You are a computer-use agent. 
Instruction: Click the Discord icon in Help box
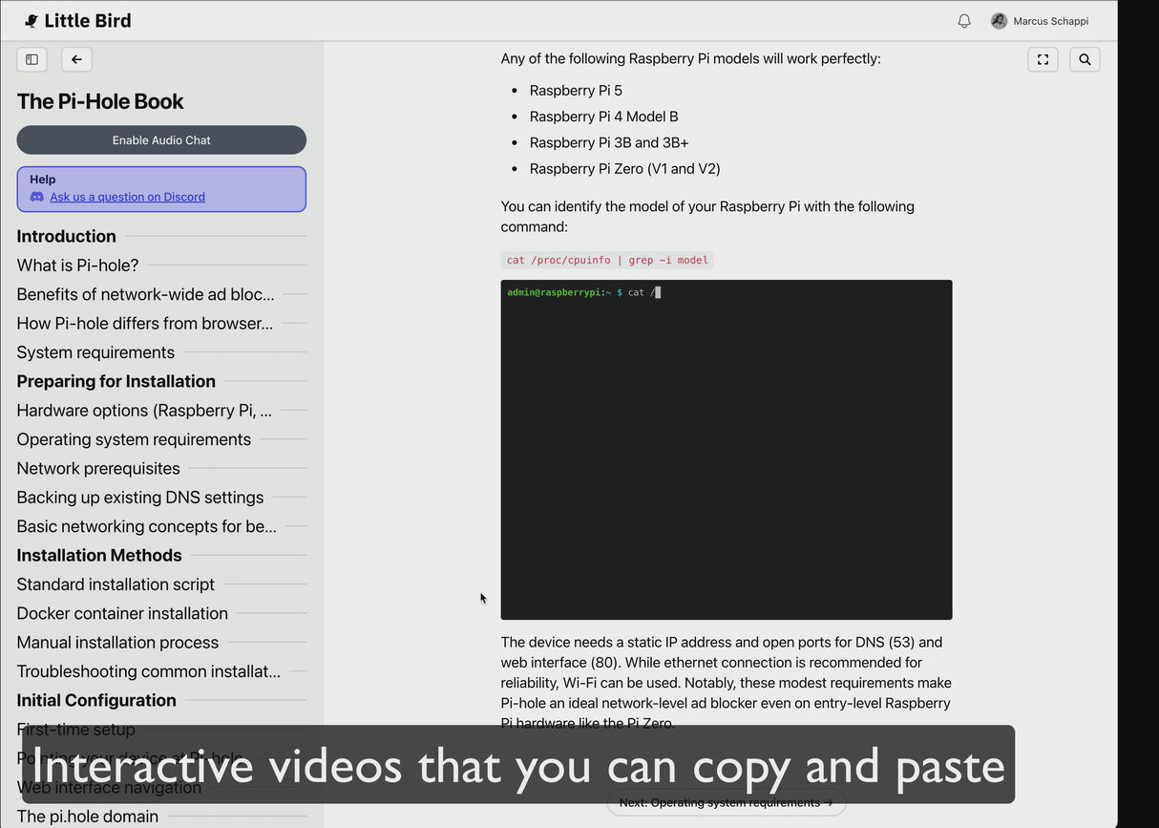(37, 197)
